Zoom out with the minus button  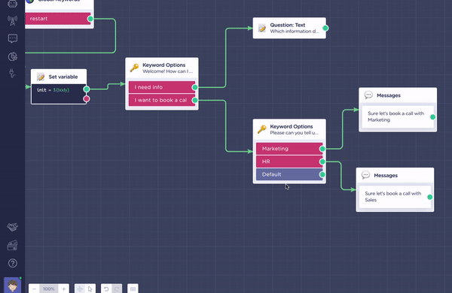35,288
